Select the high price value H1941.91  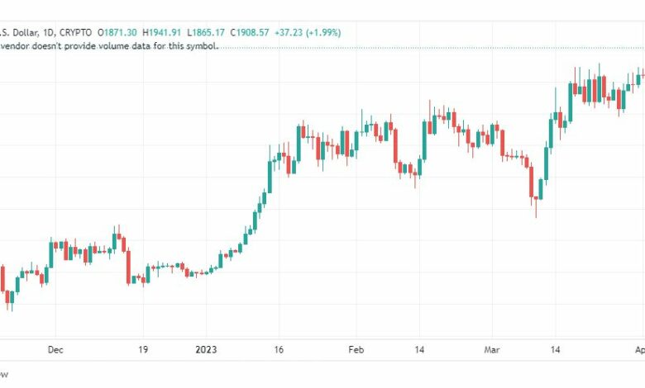coord(161,32)
